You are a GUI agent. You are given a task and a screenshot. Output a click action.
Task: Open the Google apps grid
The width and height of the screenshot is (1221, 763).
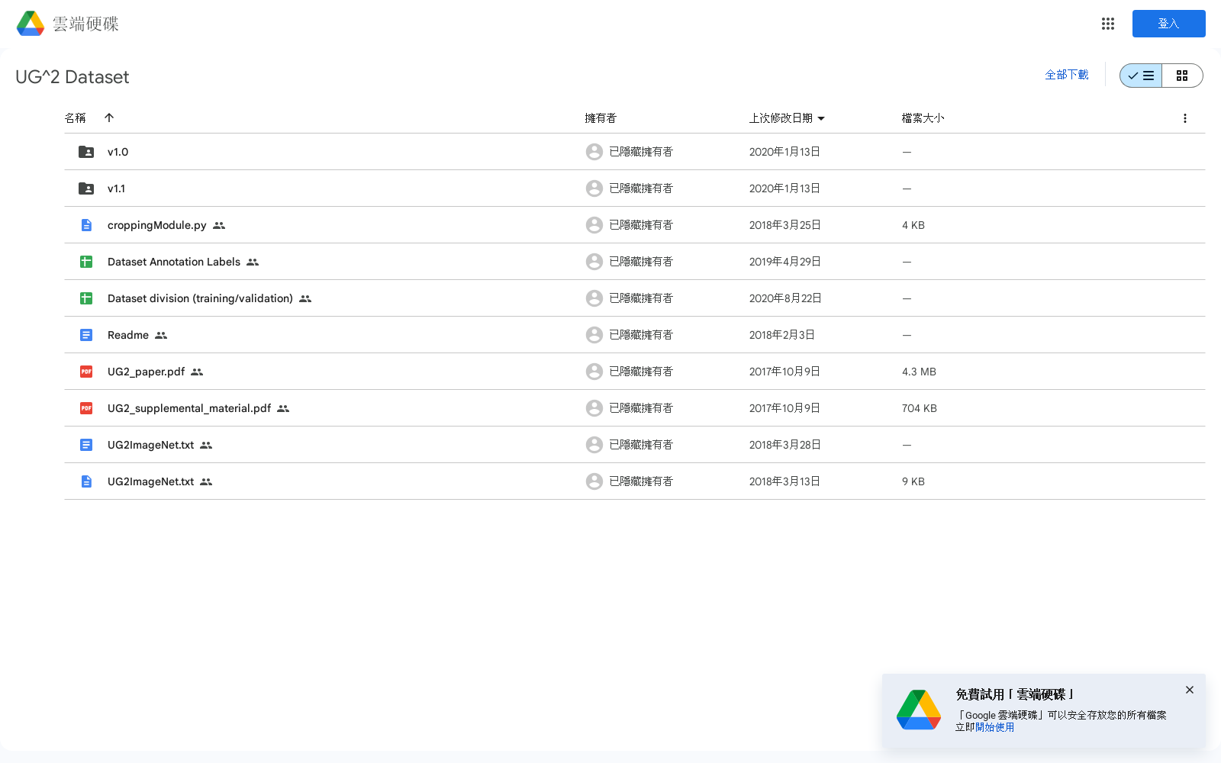click(1108, 24)
